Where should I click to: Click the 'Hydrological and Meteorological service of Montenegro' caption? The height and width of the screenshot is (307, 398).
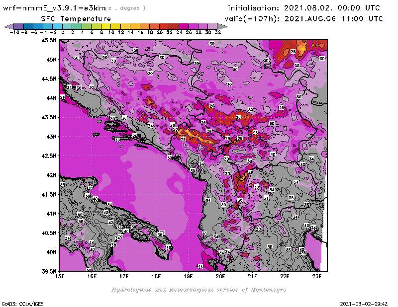tap(199, 290)
